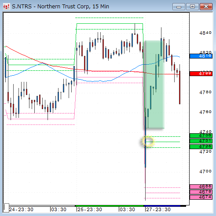Click the chart application icon in title bar
216x216 pixels.
(7, 7)
